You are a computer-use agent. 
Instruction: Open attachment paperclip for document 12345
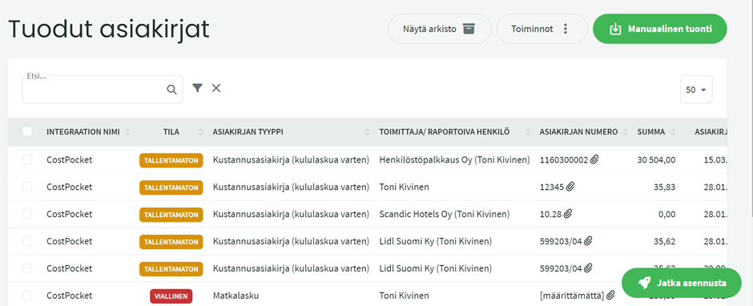pyautogui.click(x=570, y=187)
